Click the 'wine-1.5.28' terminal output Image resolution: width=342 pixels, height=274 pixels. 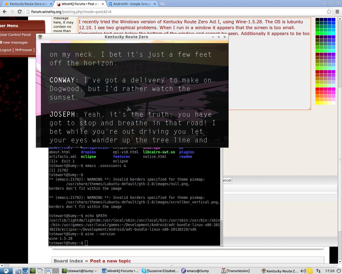61,238
